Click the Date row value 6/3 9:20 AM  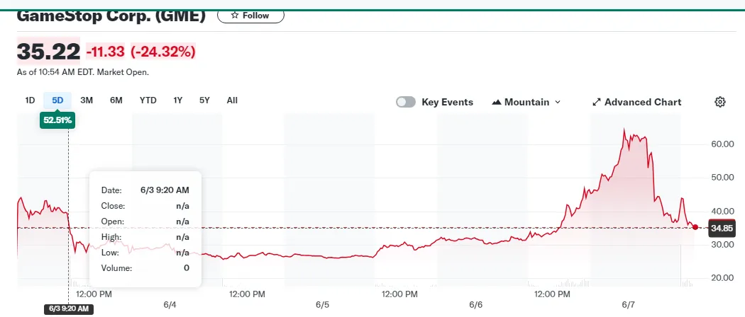[x=165, y=190]
